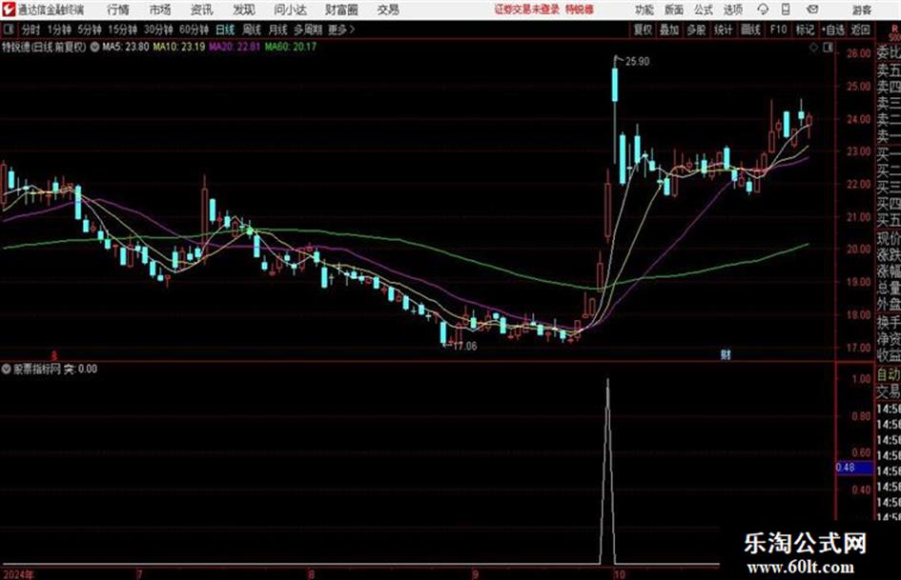Switch to the 1分钟 period tab
901x580 pixels.
pyautogui.click(x=59, y=30)
